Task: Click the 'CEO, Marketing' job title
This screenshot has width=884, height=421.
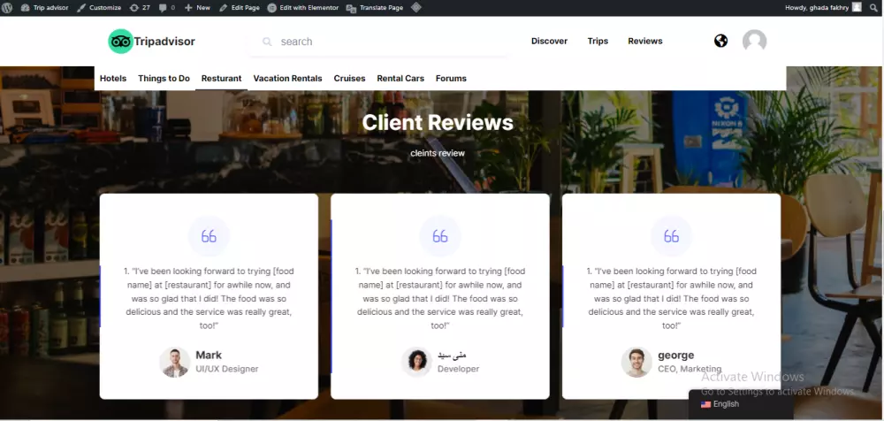Action: tap(690, 369)
